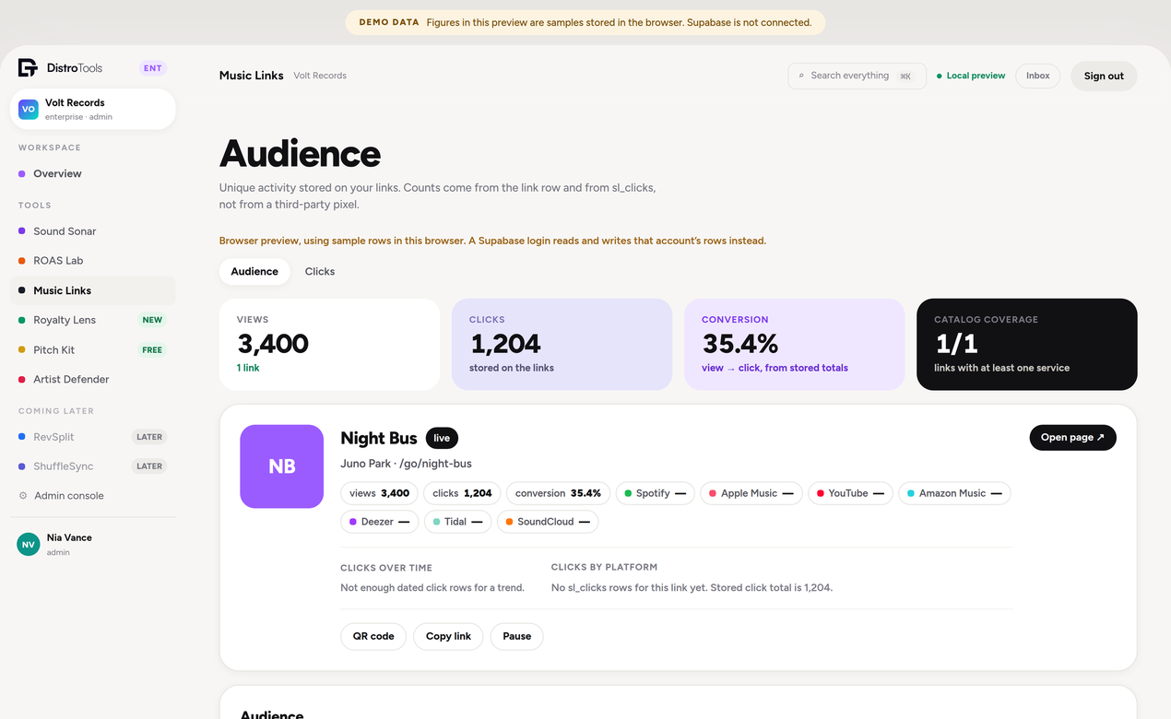Open the Admin console
This screenshot has height=719, width=1171.
(92, 496)
